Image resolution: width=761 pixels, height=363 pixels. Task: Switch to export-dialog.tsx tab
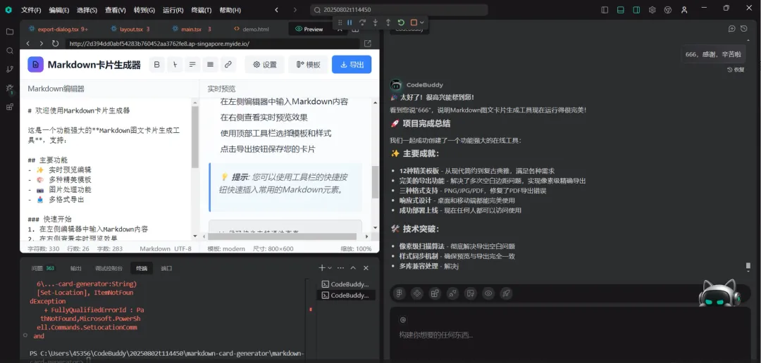(x=58, y=29)
